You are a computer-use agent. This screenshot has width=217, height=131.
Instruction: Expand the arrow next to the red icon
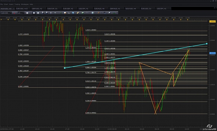(x=17, y=13)
